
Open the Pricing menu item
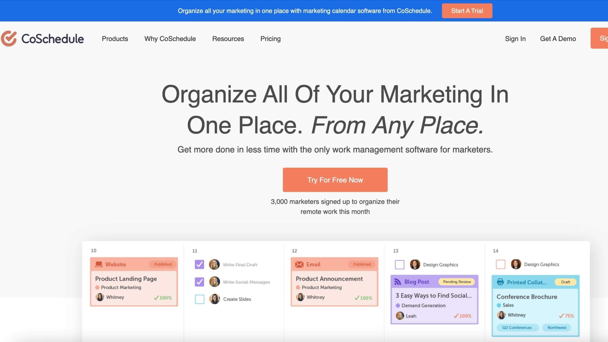270,38
